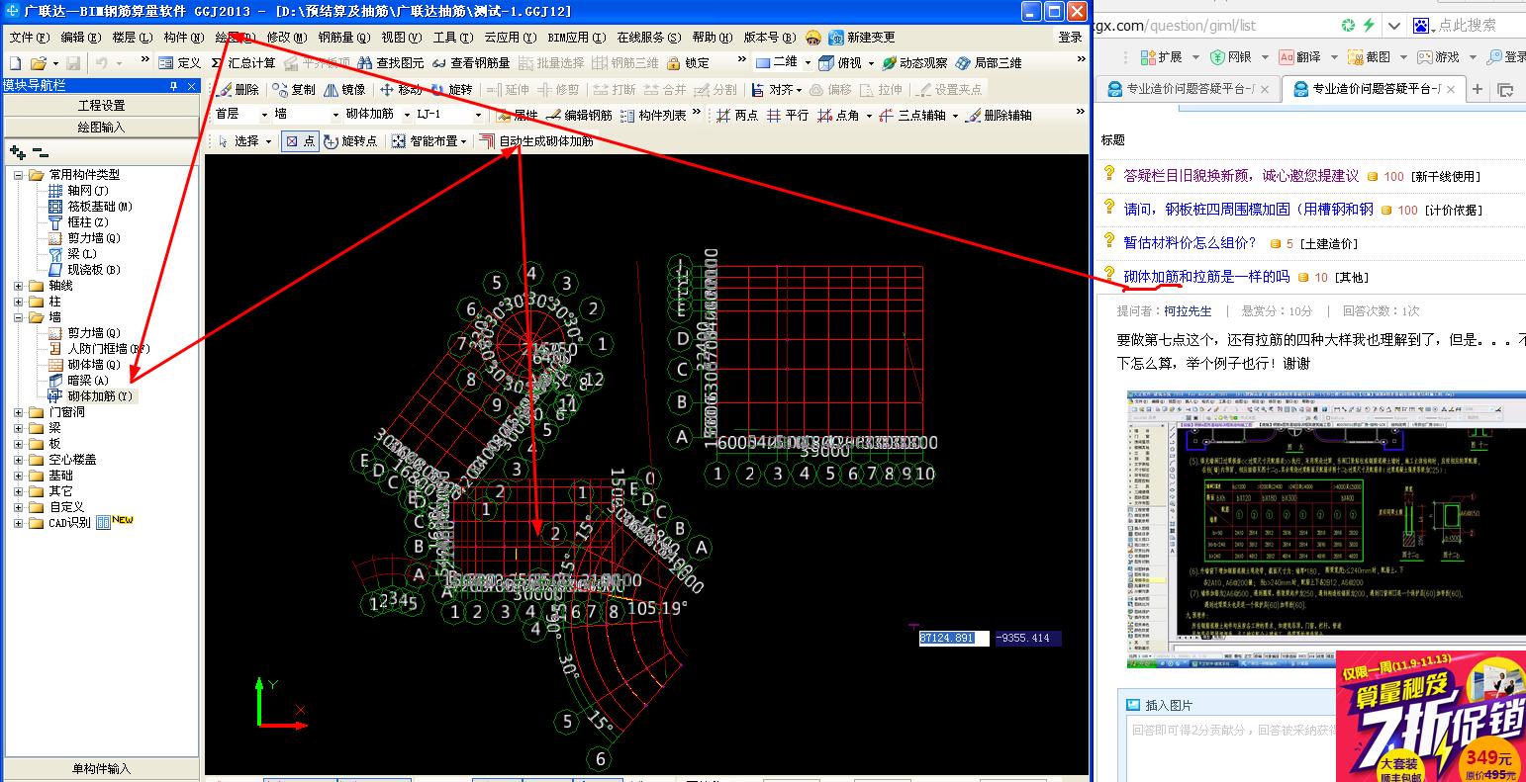Expand the 轴线 tree node

19,286
